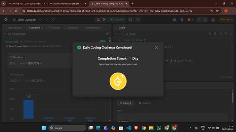This screenshot has width=236, height=132.
Task: Open Samir kumar Sahu profile link
Action: (x=18, y=46)
